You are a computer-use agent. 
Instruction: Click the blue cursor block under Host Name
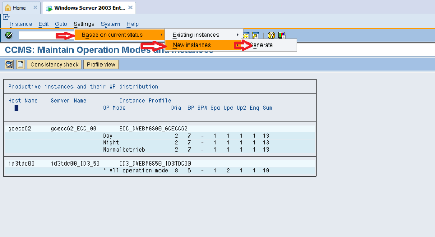click(17, 108)
